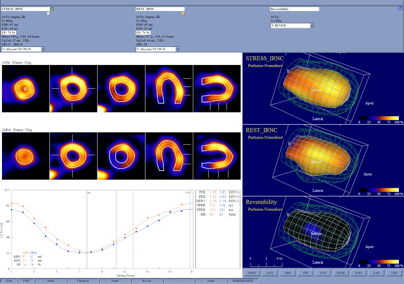Click the yellow warning triangle under REST_IRNC
Image resolution: width=404 pixels, height=284 pixels.
(183, 13)
